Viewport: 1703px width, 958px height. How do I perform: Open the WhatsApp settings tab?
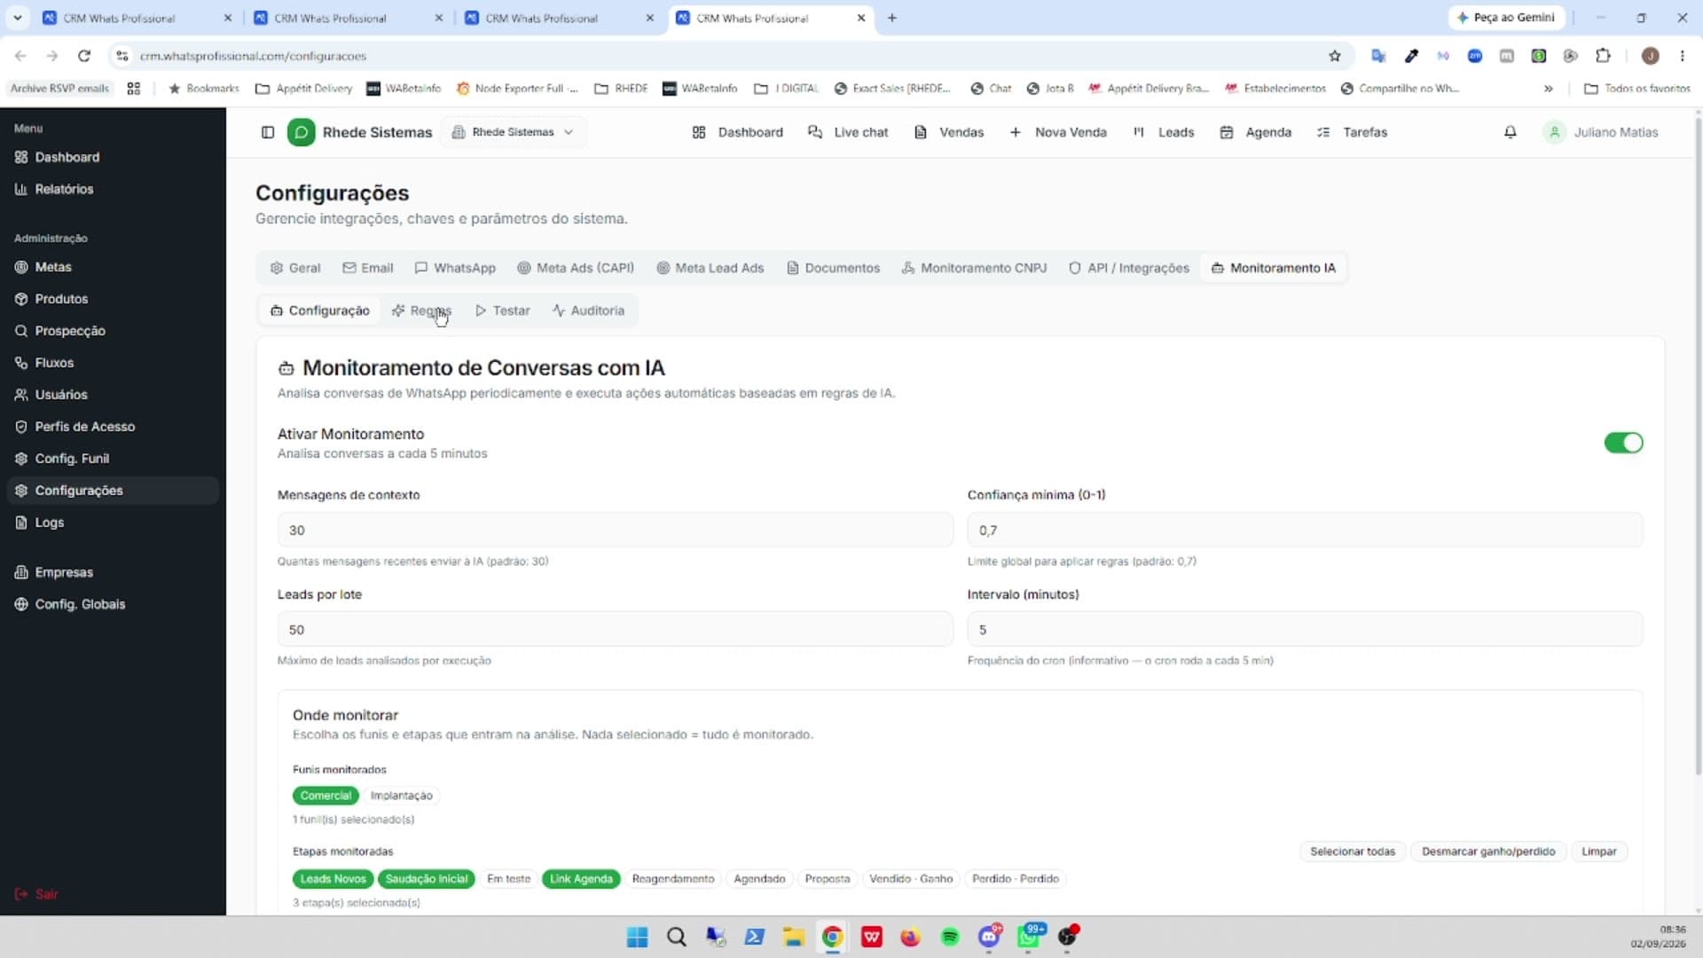(455, 268)
